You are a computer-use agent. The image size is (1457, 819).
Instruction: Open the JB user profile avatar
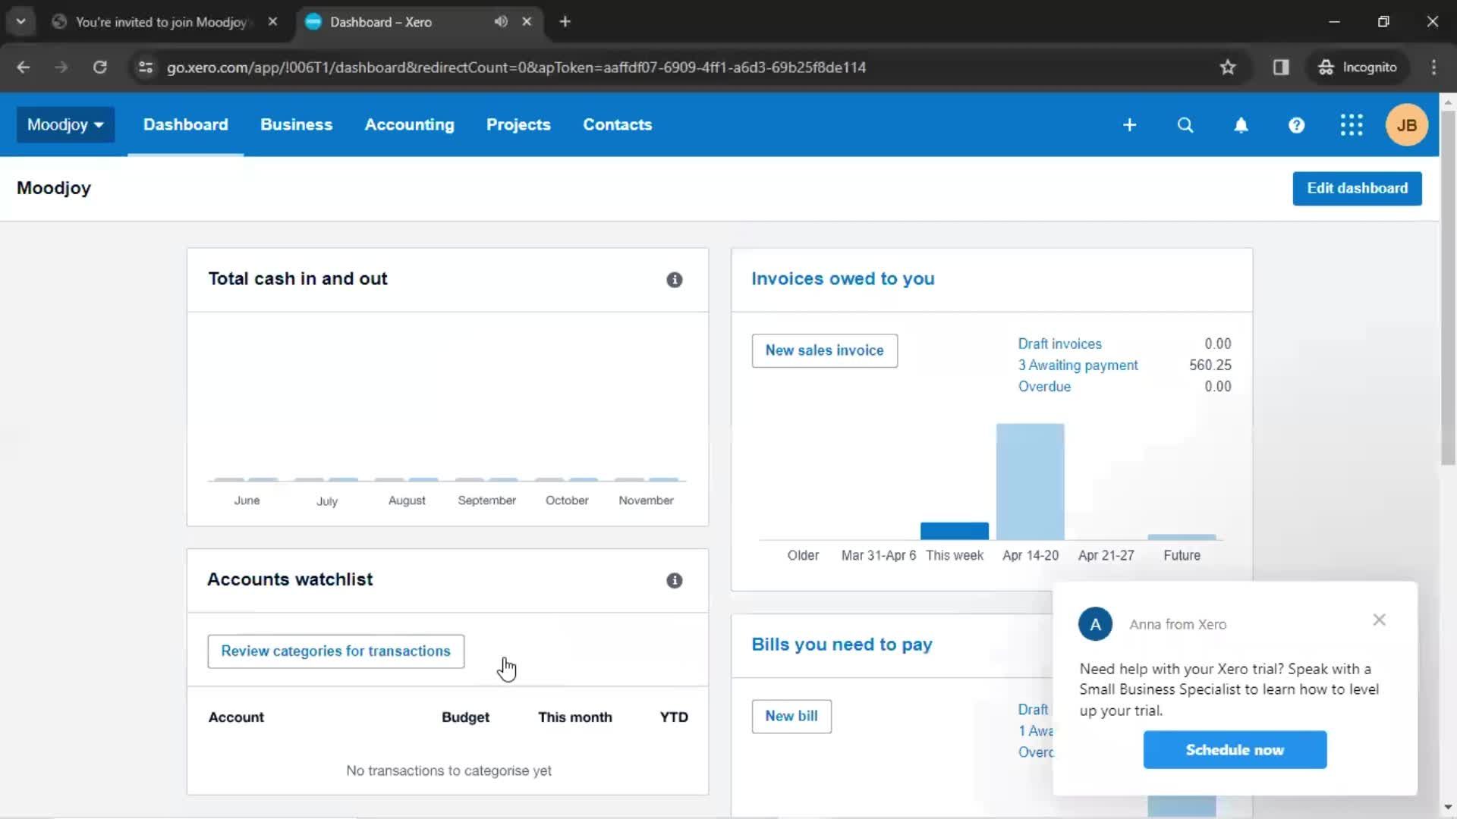click(x=1407, y=125)
